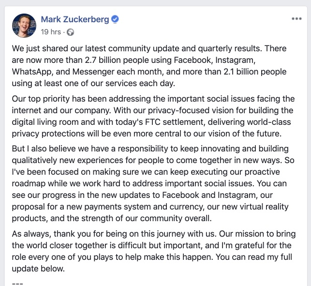The width and height of the screenshot is (311, 286).
Task: Open the Mark Zuckerberg profile name link
Action: tap(75, 19)
